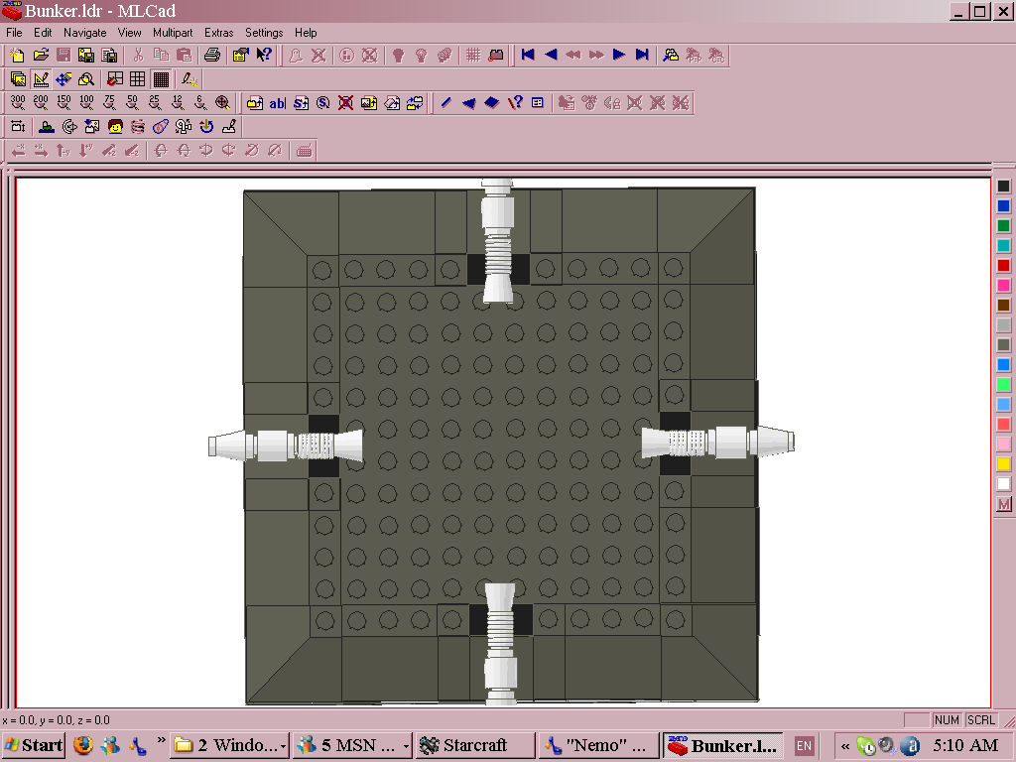The width and height of the screenshot is (1016, 762).
Task: Switch to the "Nemo" taskbar window
Action: pos(598,746)
